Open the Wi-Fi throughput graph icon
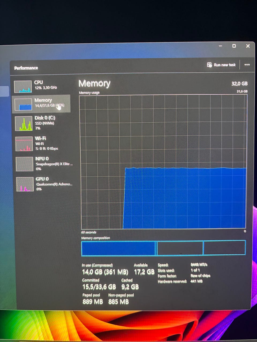 pos(24,144)
